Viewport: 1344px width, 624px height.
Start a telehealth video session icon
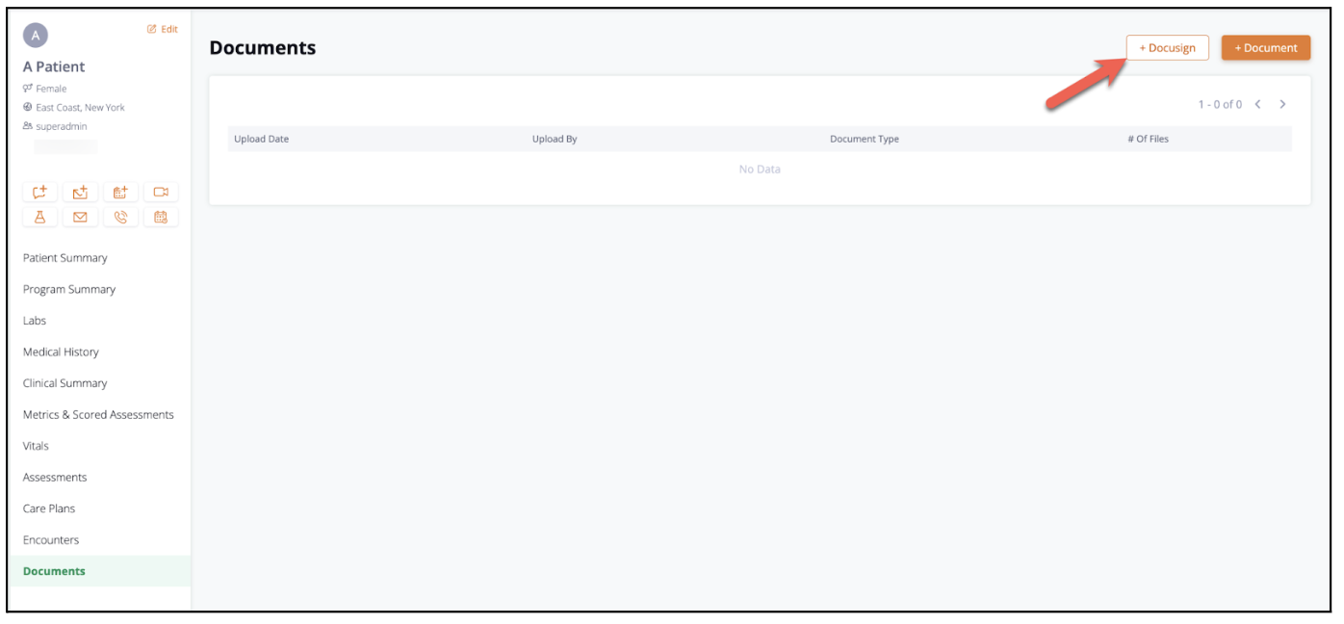pyautogui.click(x=161, y=192)
